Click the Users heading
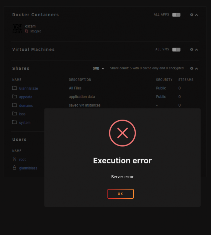This screenshot has width=211, height=235. tap(19, 139)
